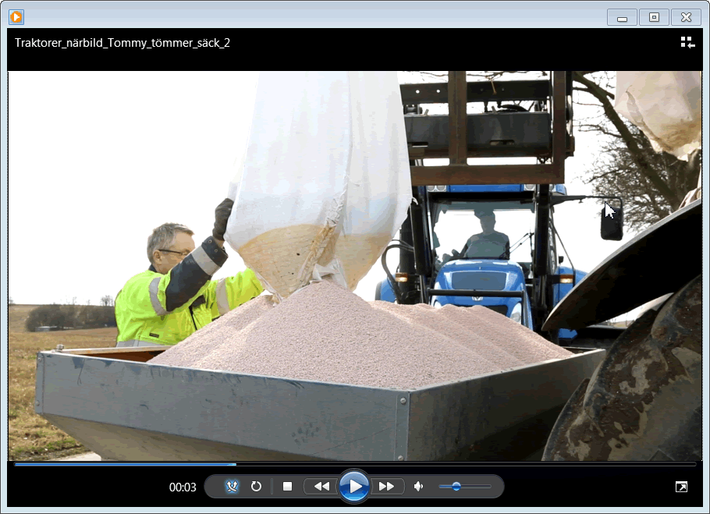710x514 pixels.
Task: Toggle shuffle mode in the player
Action: pos(232,487)
